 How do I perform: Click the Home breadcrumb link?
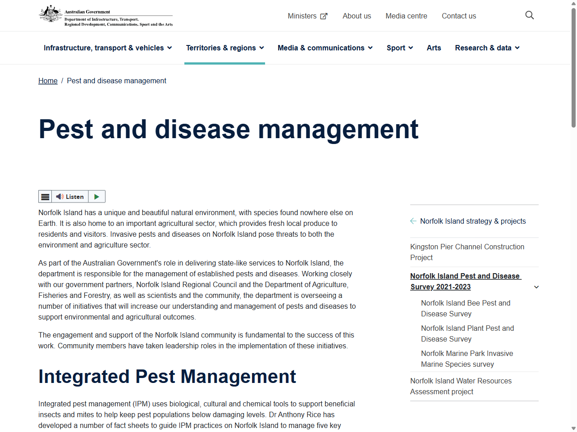coord(48,81)
